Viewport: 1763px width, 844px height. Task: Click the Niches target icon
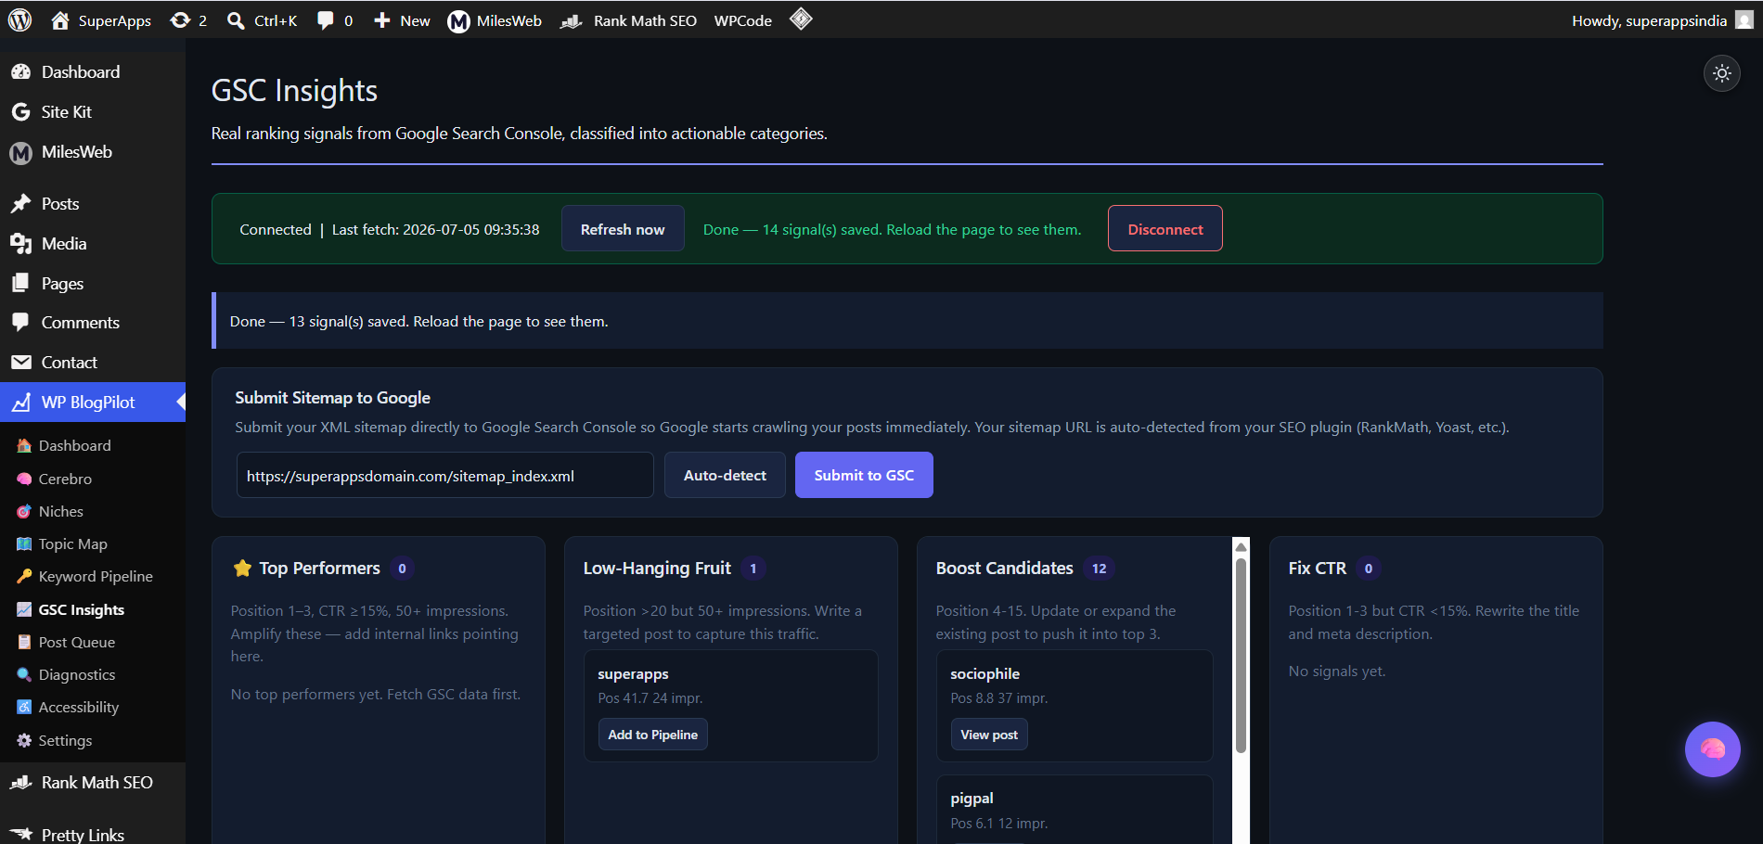pos(24,512)
